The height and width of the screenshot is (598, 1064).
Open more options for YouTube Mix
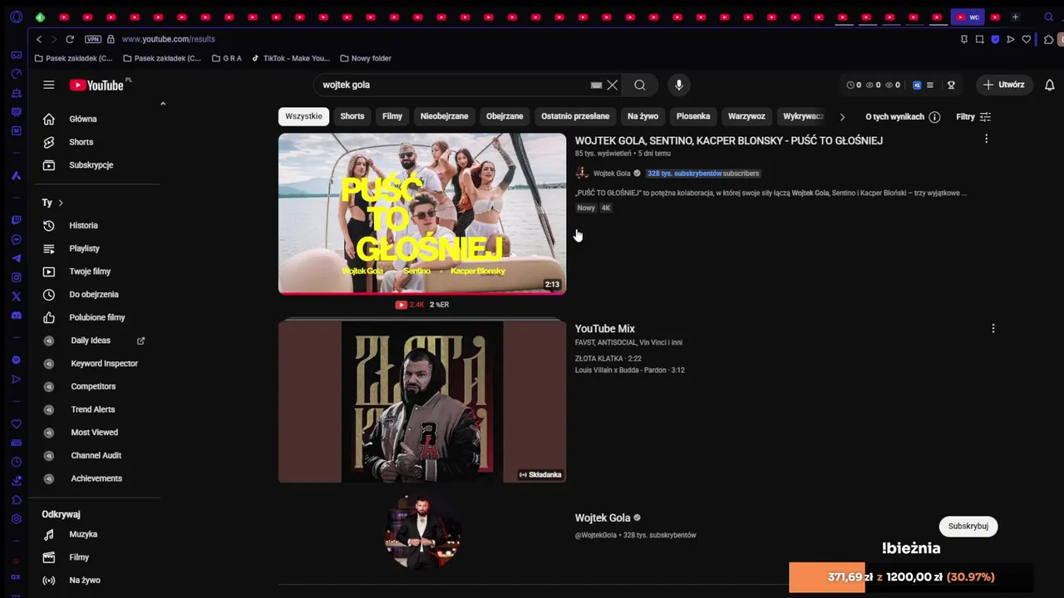(993, 329)
